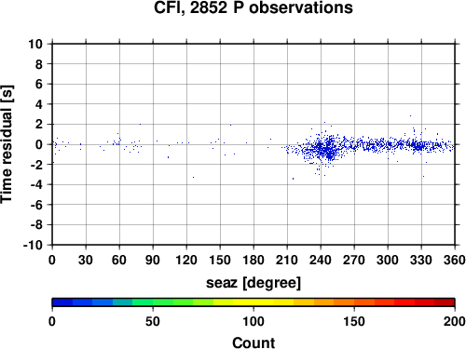Select the dark blue end of colorbar

[62, 302]
